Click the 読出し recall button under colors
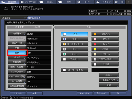Viewport: 132px width, 99px height. pyautogui.click(x=109, y=75)
